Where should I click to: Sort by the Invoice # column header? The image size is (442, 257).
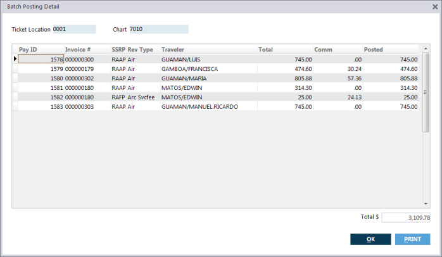coord(87,49)
